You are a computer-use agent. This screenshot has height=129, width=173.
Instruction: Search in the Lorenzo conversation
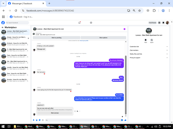152,40
